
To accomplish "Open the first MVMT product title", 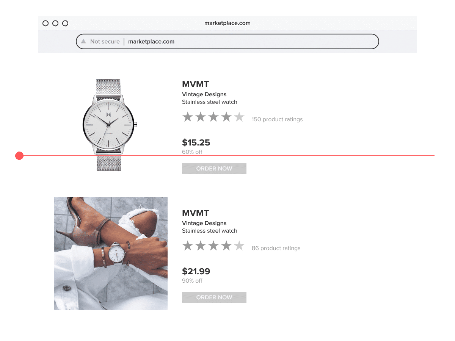I will [x=195, y=84].
